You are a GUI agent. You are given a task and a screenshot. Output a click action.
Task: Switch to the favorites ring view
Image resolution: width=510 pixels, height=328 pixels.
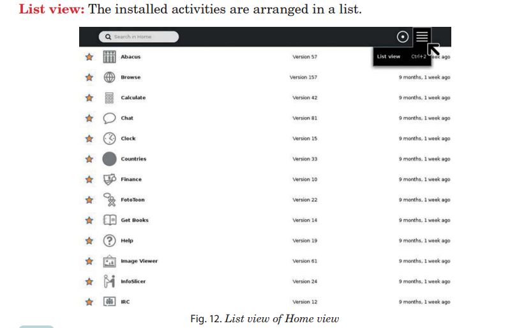pos(403,37)
